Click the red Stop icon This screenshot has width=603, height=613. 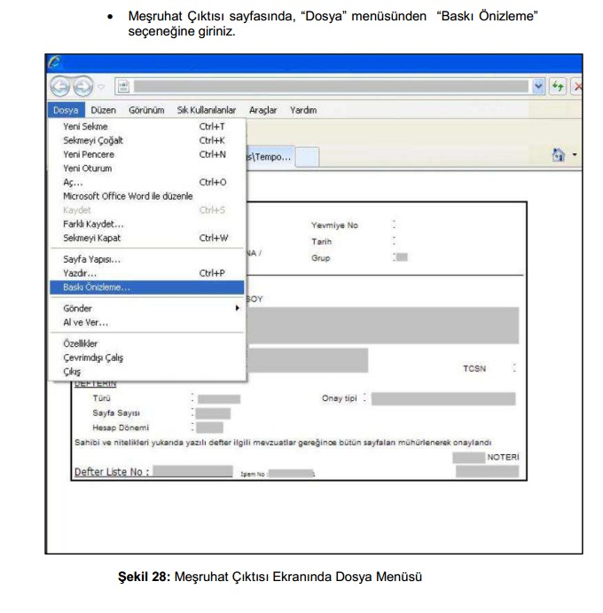576,86
